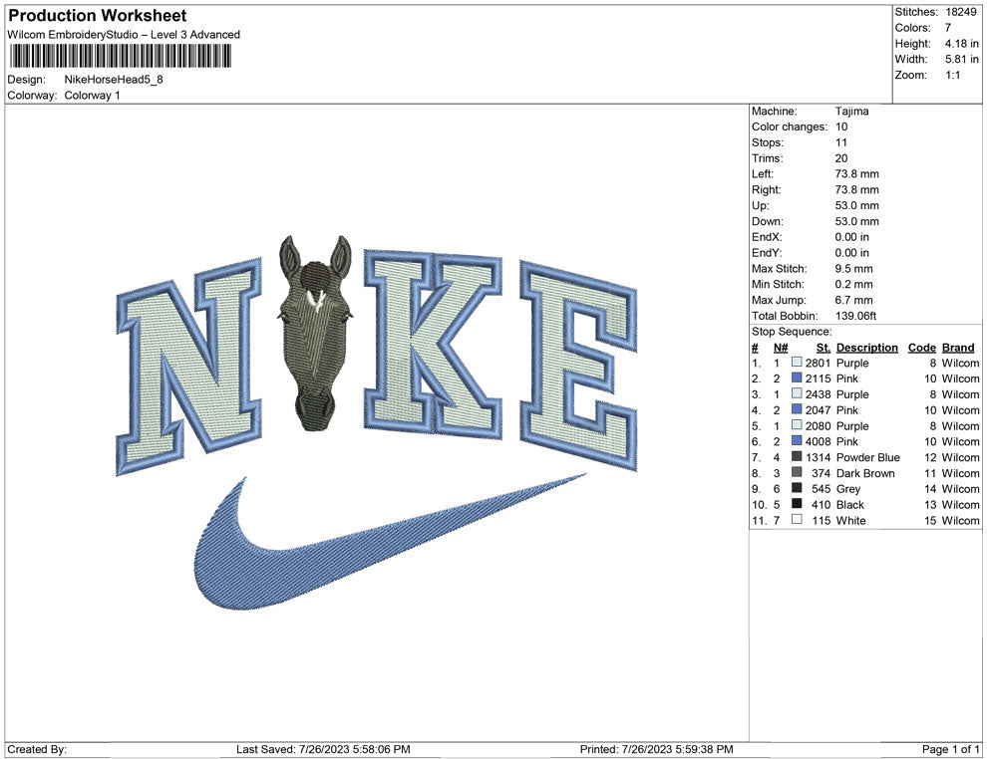The height and width of the screenshot is (759, 987).
Task: Click the 'Brand' column header
Action: pos(958,347)
